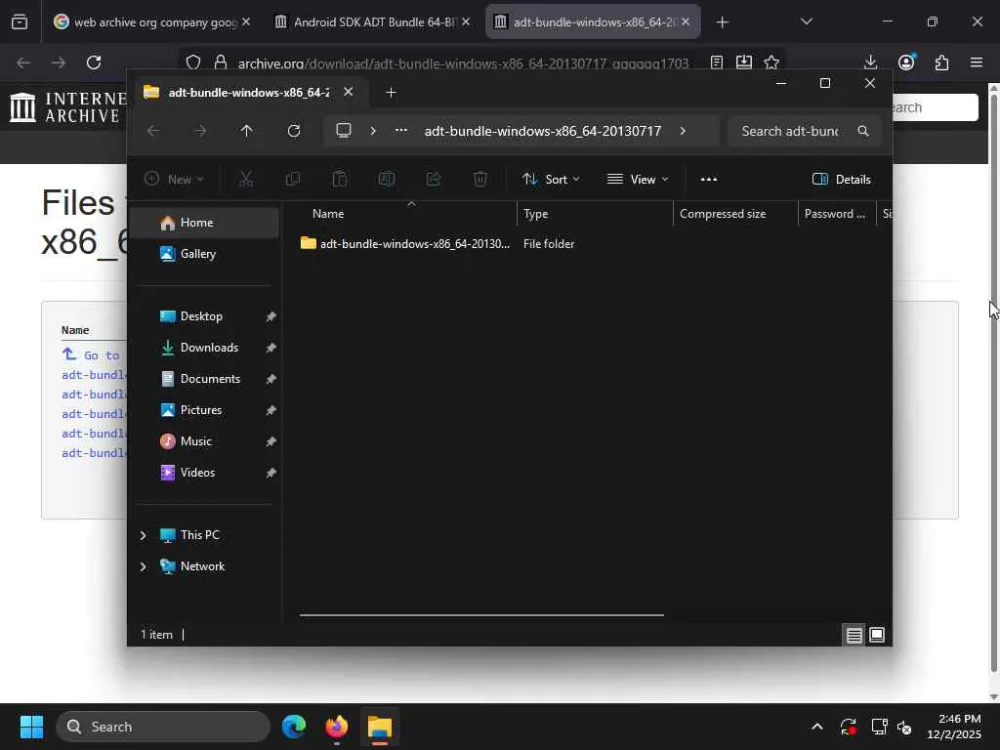Go up one folder level in Explorer
Screen dimensions: 1000x750
coord(247,131)
